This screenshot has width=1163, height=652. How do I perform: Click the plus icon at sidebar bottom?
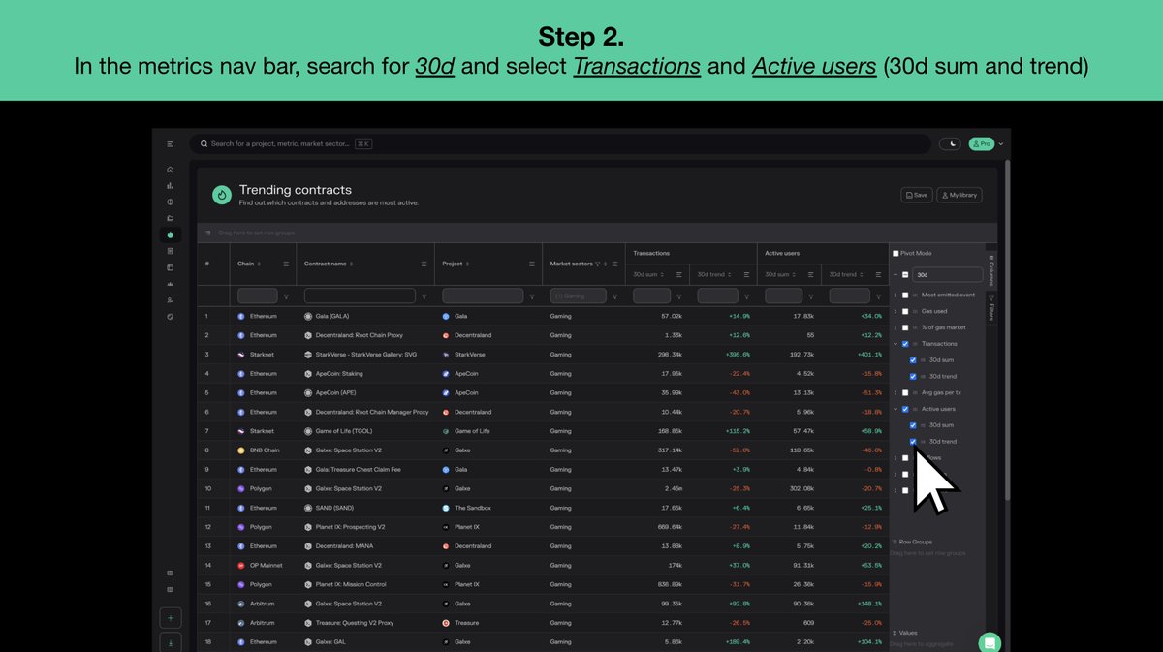(x=171, y=618)
